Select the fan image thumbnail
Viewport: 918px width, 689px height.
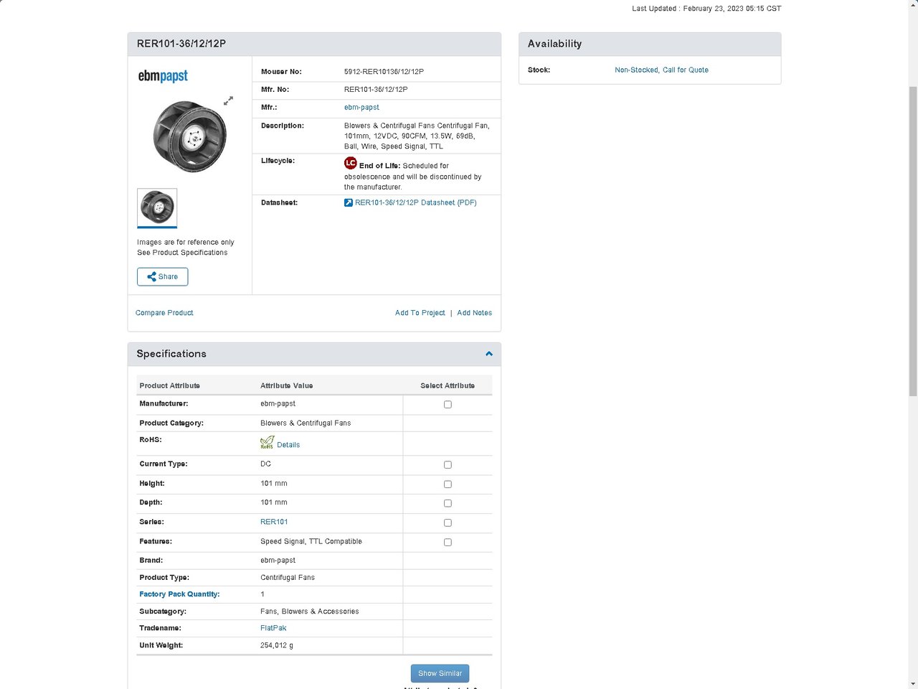(157, 207)
